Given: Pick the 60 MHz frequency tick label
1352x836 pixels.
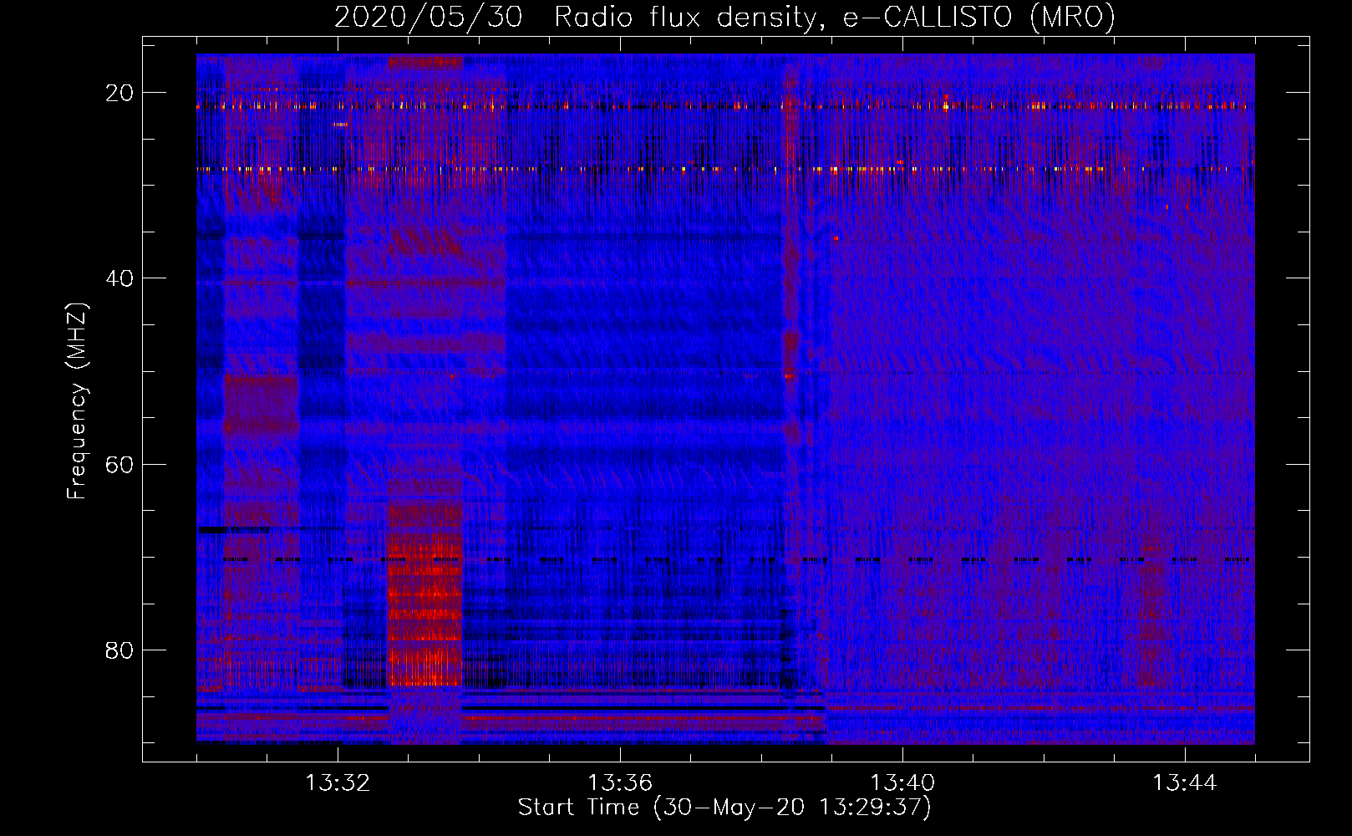Looking at the screenshot, I should 119,464.
